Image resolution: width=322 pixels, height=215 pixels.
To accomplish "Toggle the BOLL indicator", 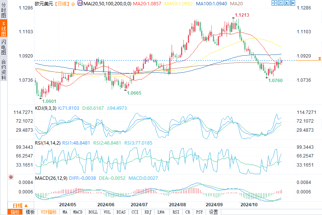I will coord(92,212).
